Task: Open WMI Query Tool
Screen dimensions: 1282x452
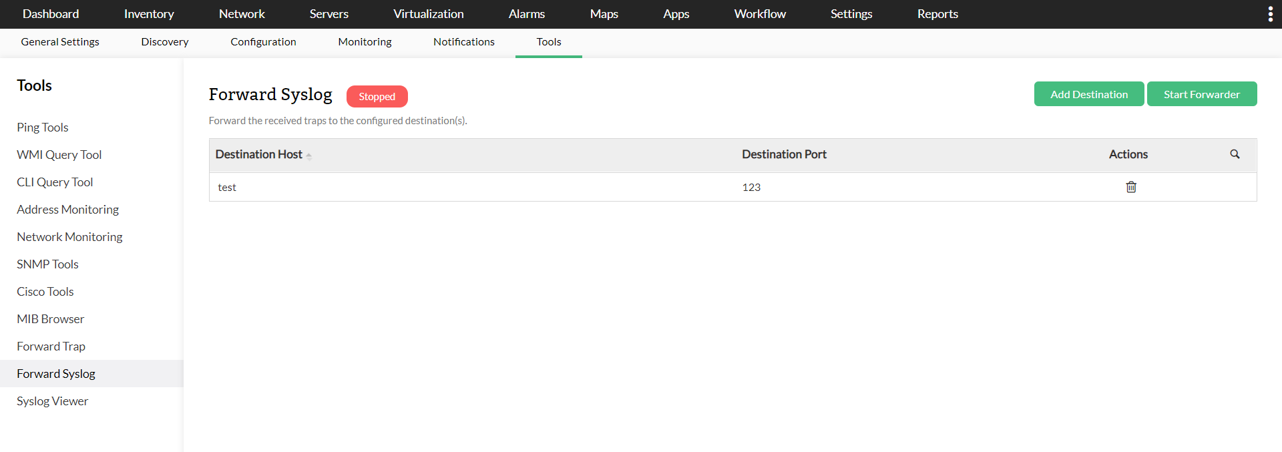Action: 59,155
